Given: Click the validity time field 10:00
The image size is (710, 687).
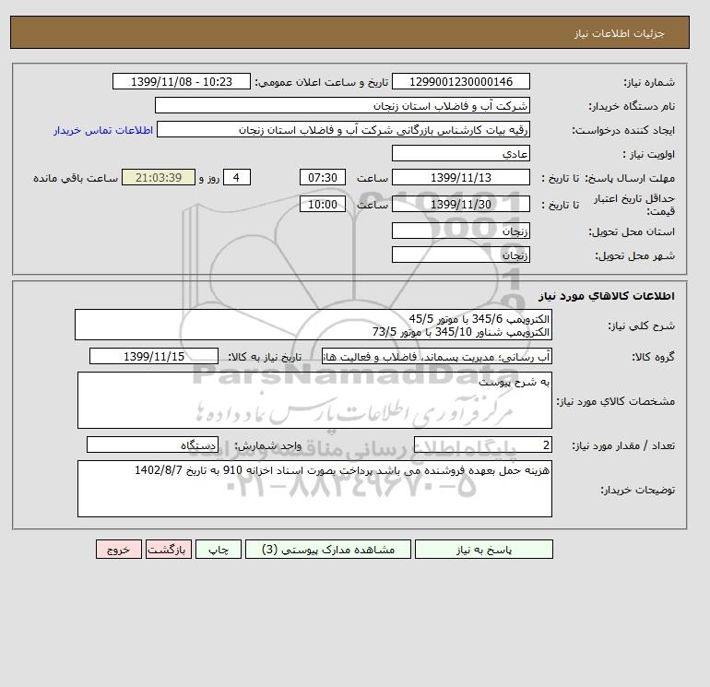Looking at the screenshot, I should pyautogui.click(x=323, y=204).
